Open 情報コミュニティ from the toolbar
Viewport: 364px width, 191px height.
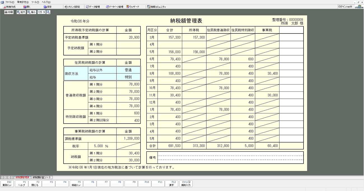[157, 7]
